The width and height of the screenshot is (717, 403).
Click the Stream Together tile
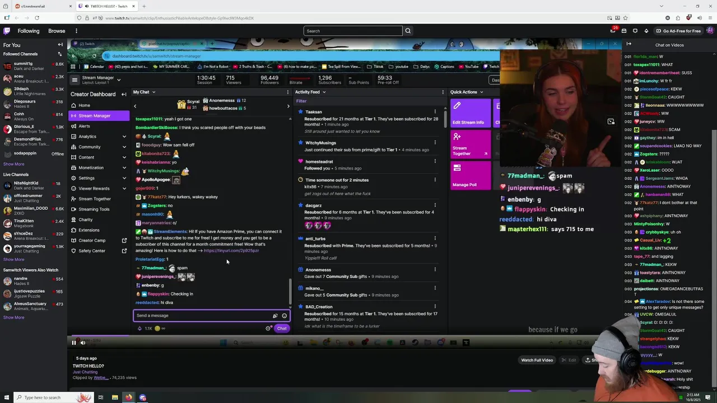[x=471, y=144]
